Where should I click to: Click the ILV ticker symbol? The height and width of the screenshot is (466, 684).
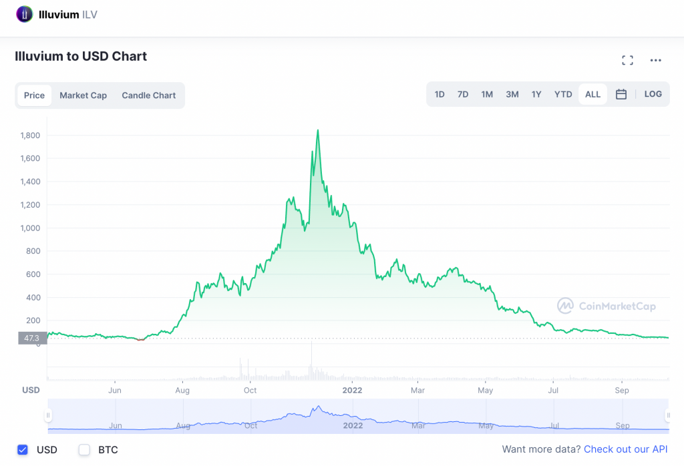[x=90, y=15]
